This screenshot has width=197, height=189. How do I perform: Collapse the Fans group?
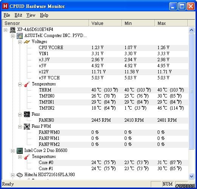click(x=20, y=115)
